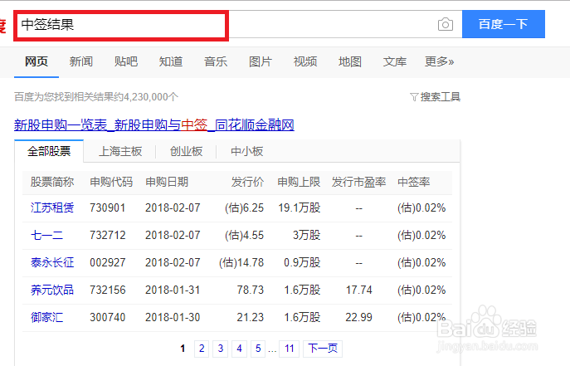Click the 2018-01-31 date cell
The height and width of the screenshot is (366, 570).
click(173, 290)
